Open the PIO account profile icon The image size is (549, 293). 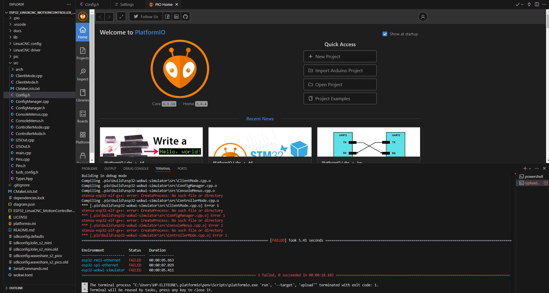[423, 17]
